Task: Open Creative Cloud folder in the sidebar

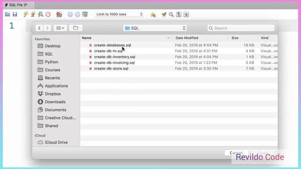Action: tap(56, 118)
